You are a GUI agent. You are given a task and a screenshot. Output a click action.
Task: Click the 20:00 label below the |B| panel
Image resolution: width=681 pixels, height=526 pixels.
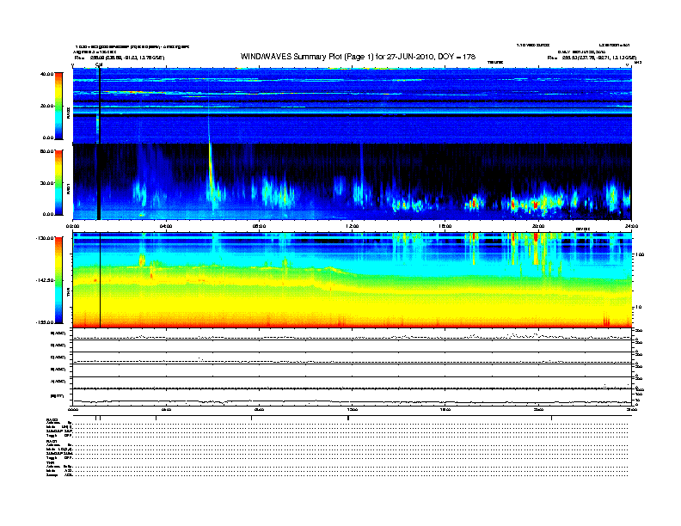click(x=538, y=410)
